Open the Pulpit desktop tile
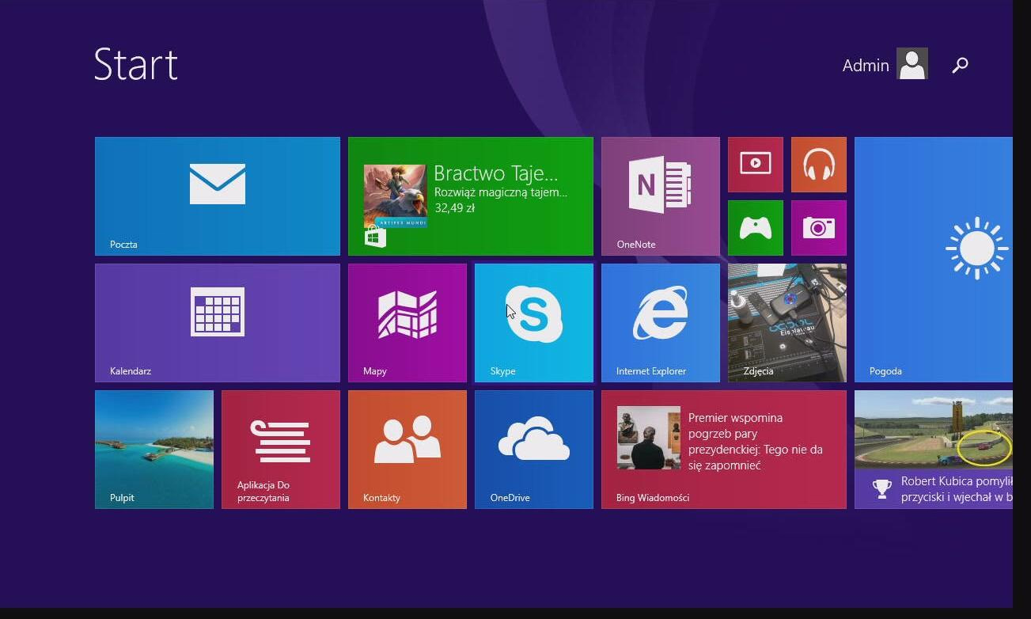 154,450
